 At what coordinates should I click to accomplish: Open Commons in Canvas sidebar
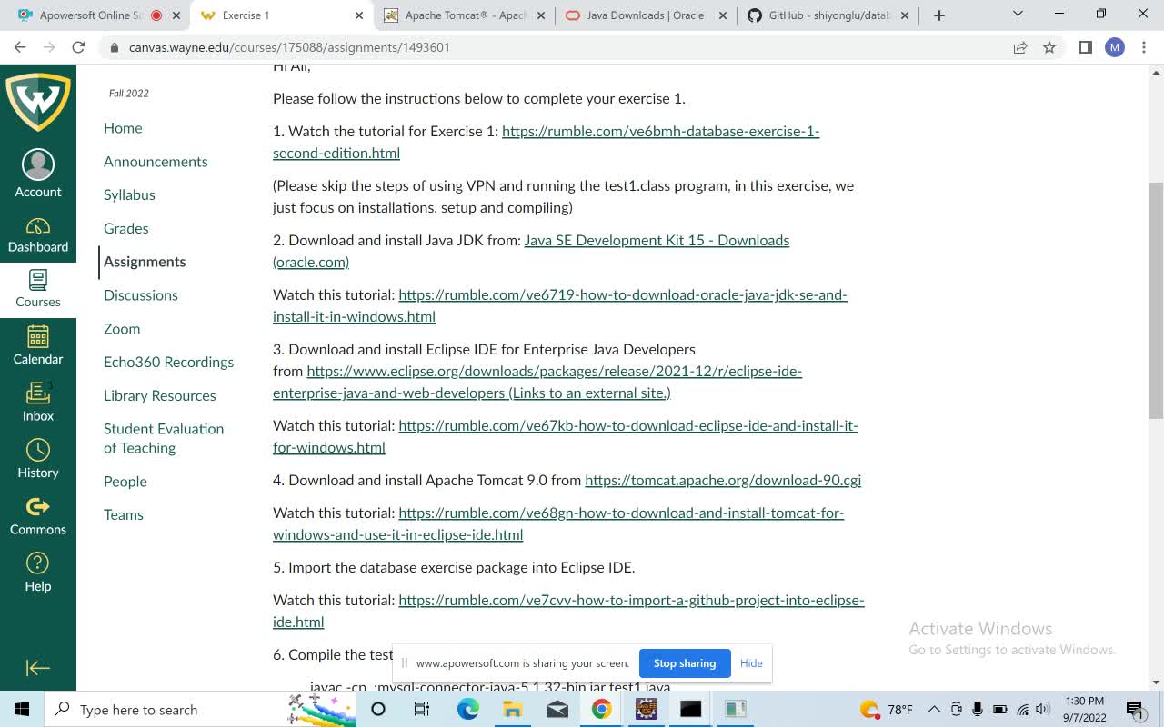[38, 517]
